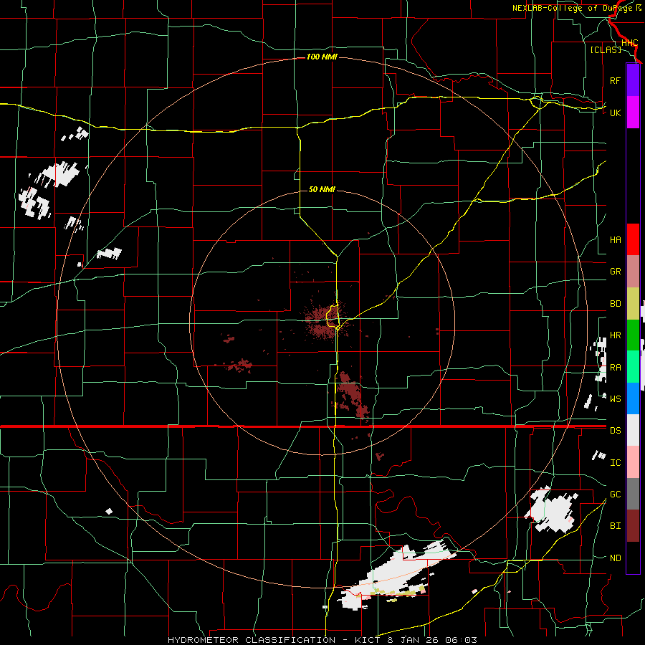The image size is (645, 645).
Task: Select the "GC" legend label
Action: [615, 494]
